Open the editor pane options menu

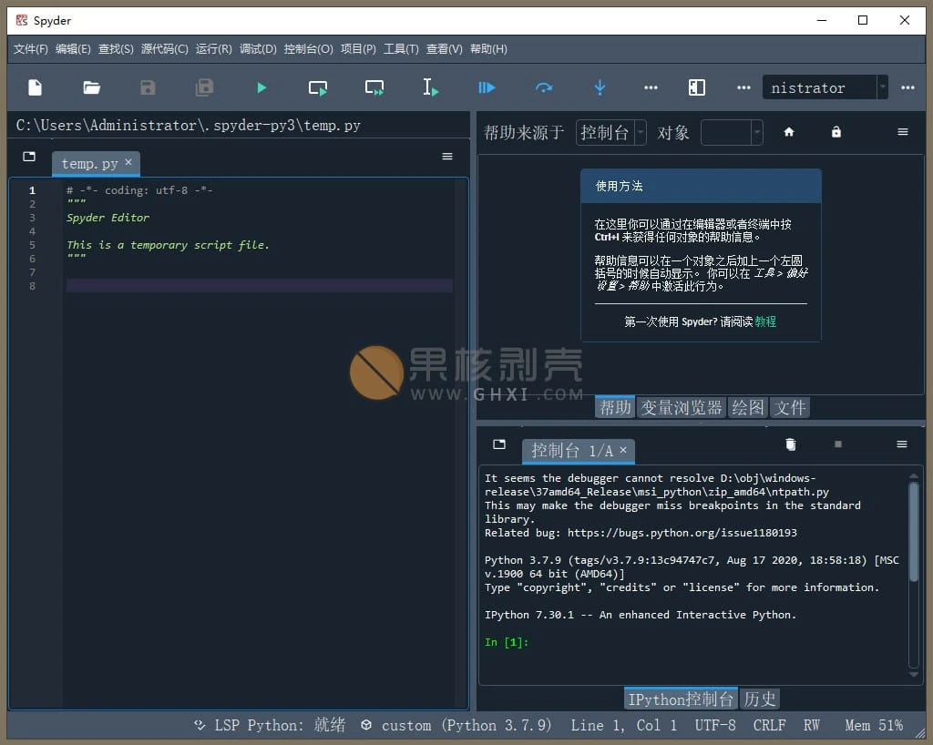pos(447,157)
